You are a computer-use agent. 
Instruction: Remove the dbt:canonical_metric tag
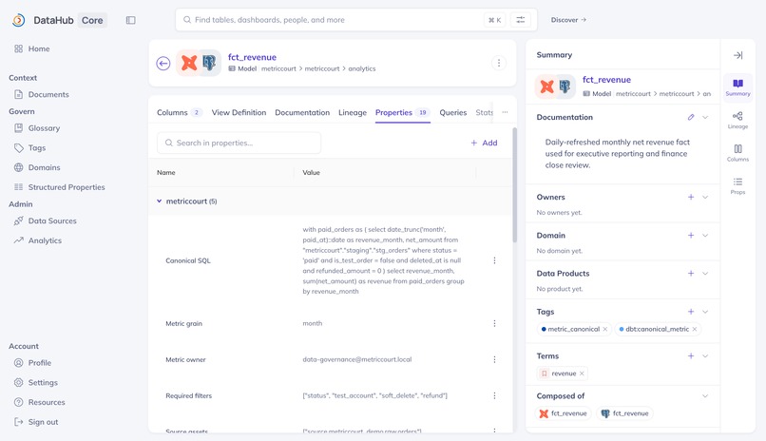click(x=694, y=329)
